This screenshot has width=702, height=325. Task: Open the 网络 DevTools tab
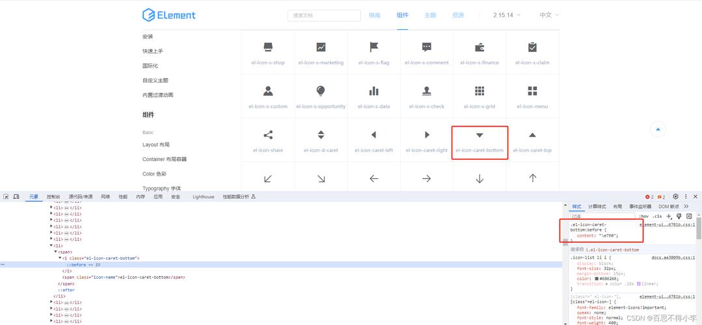(105, 197)
